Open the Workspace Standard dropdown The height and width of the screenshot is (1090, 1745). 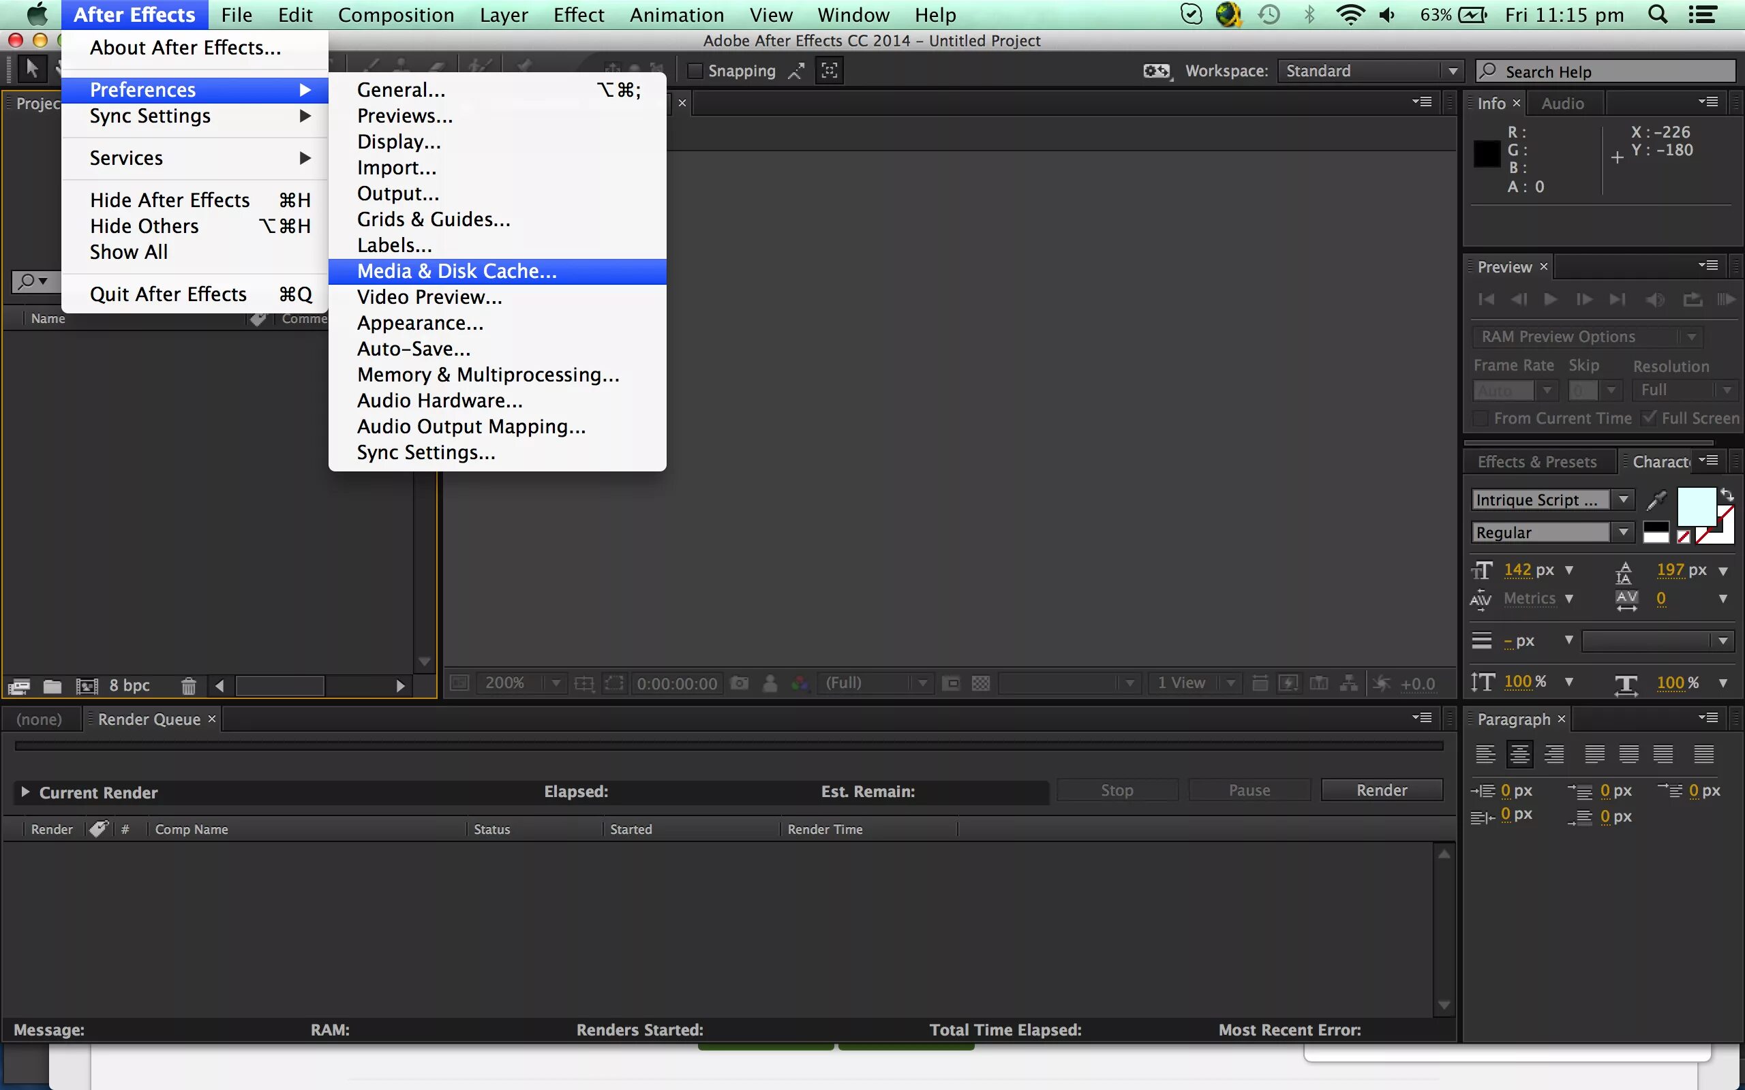1369,71
